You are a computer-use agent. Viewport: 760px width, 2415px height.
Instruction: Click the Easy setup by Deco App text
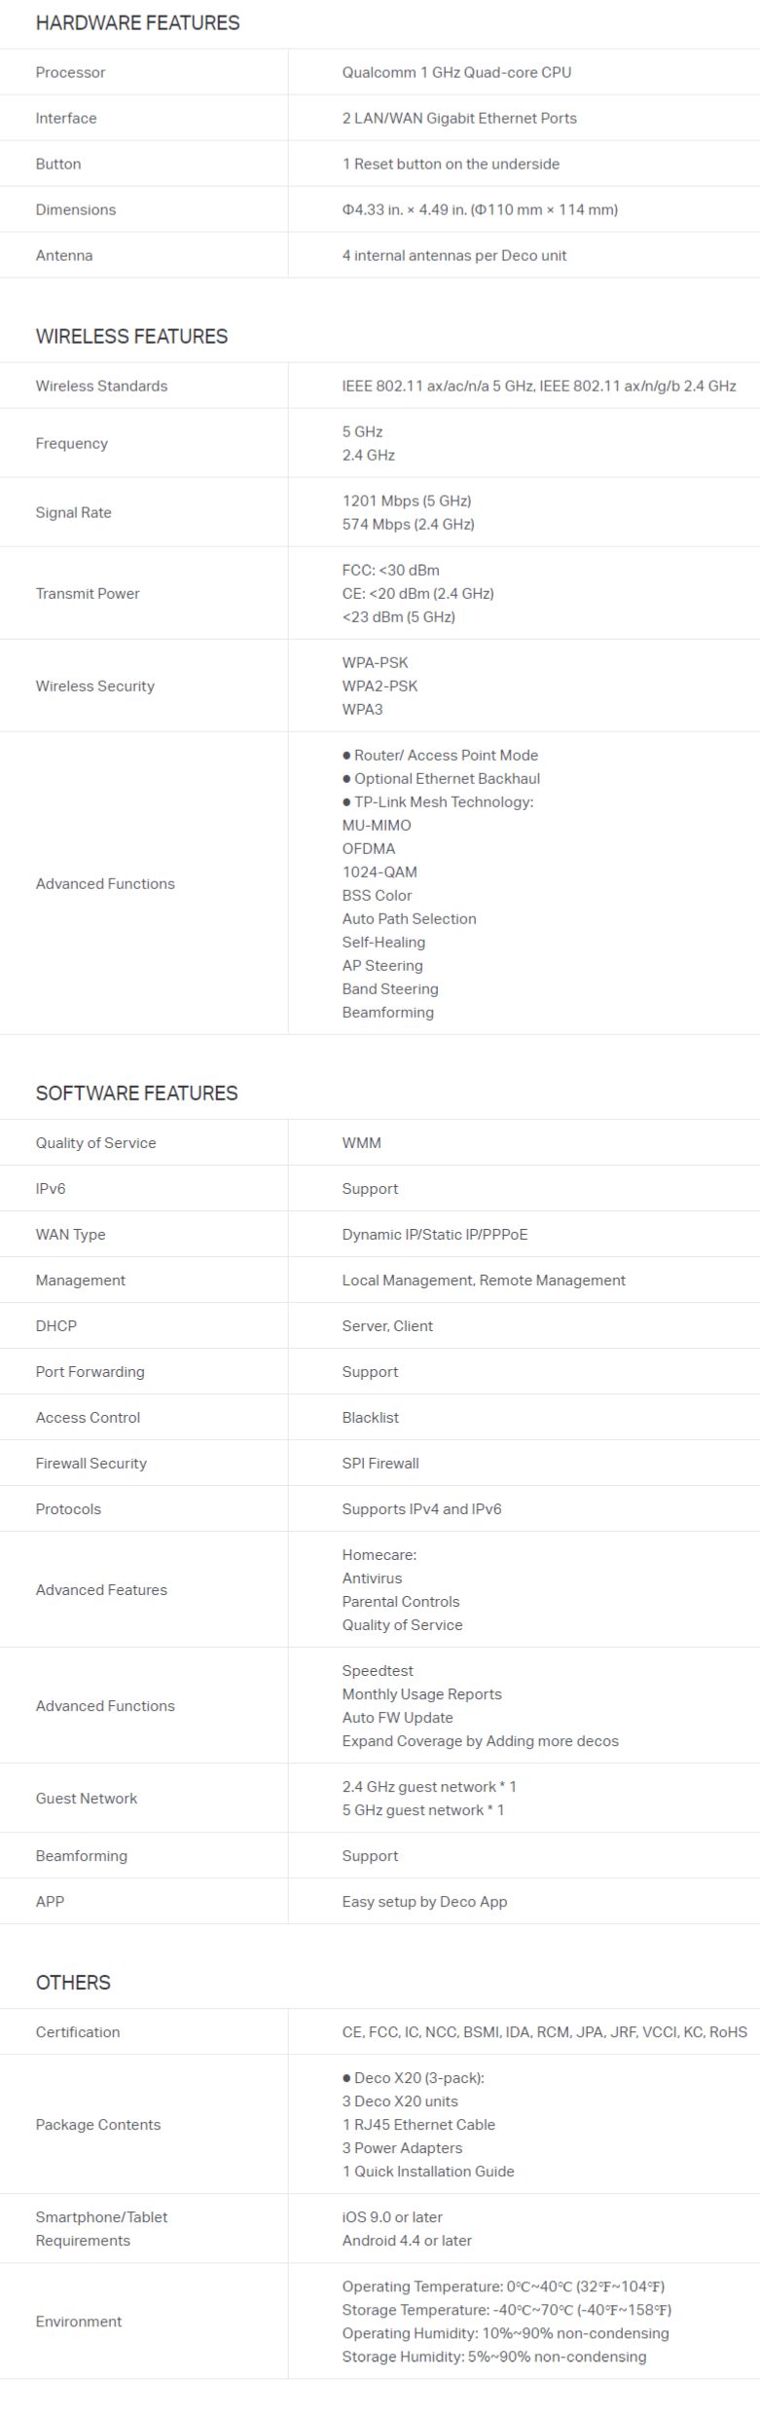point(424,1901)
